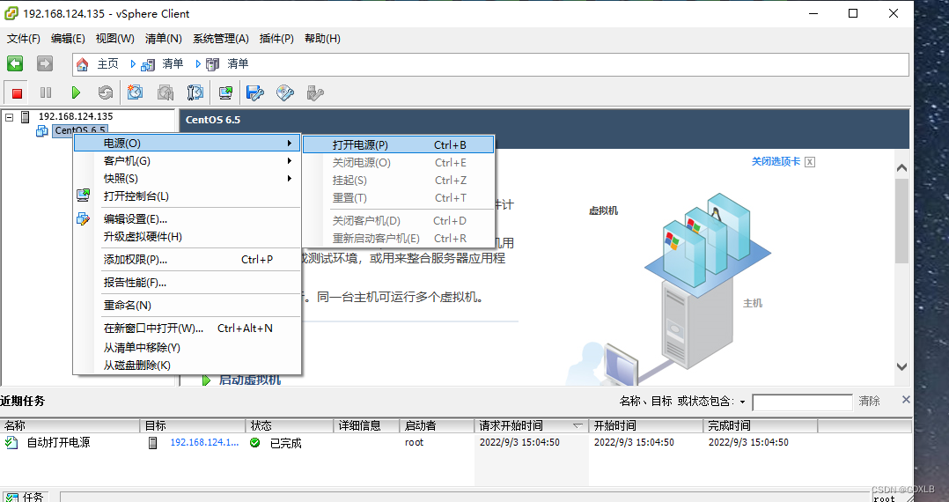
Task: Open the snapshot manager toolbar icon
Action: point(195,92)
